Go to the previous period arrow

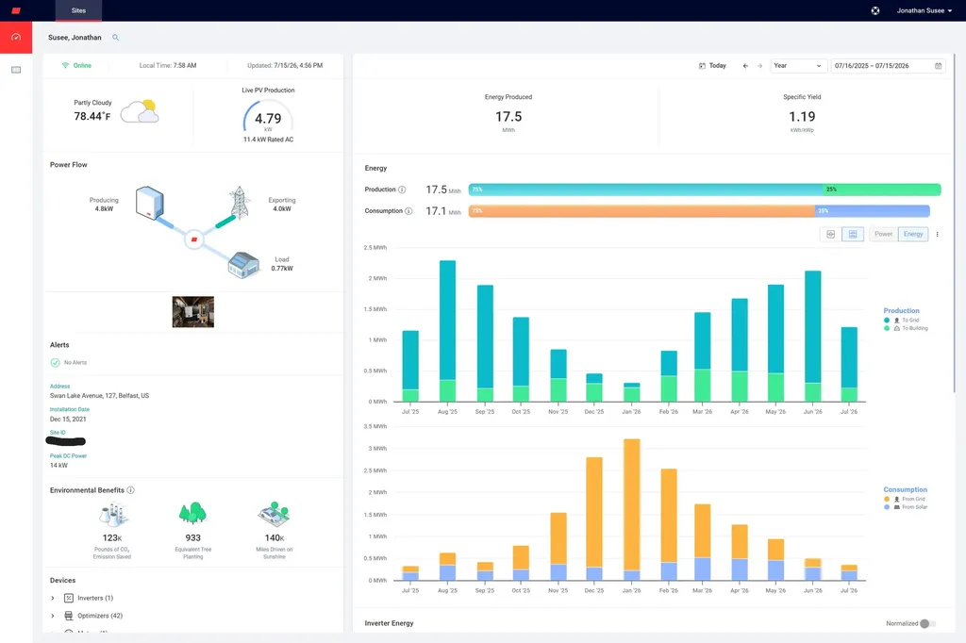(x=745, y=66)
